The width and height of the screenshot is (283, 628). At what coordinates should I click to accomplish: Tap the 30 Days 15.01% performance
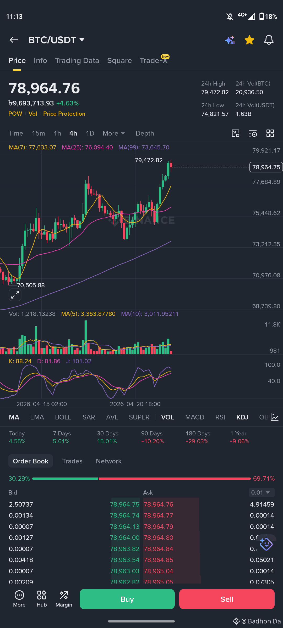pyautogui.click(x=107, y=437)
